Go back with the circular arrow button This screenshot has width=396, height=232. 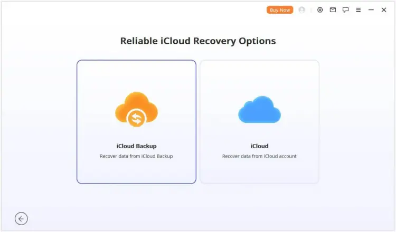(x=21, y=219)
